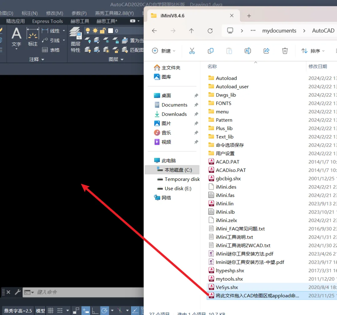337x315 pixels.
Task: Toggle ortho mode in status bar
Action: pyautogui.click(x=95, y=311)
